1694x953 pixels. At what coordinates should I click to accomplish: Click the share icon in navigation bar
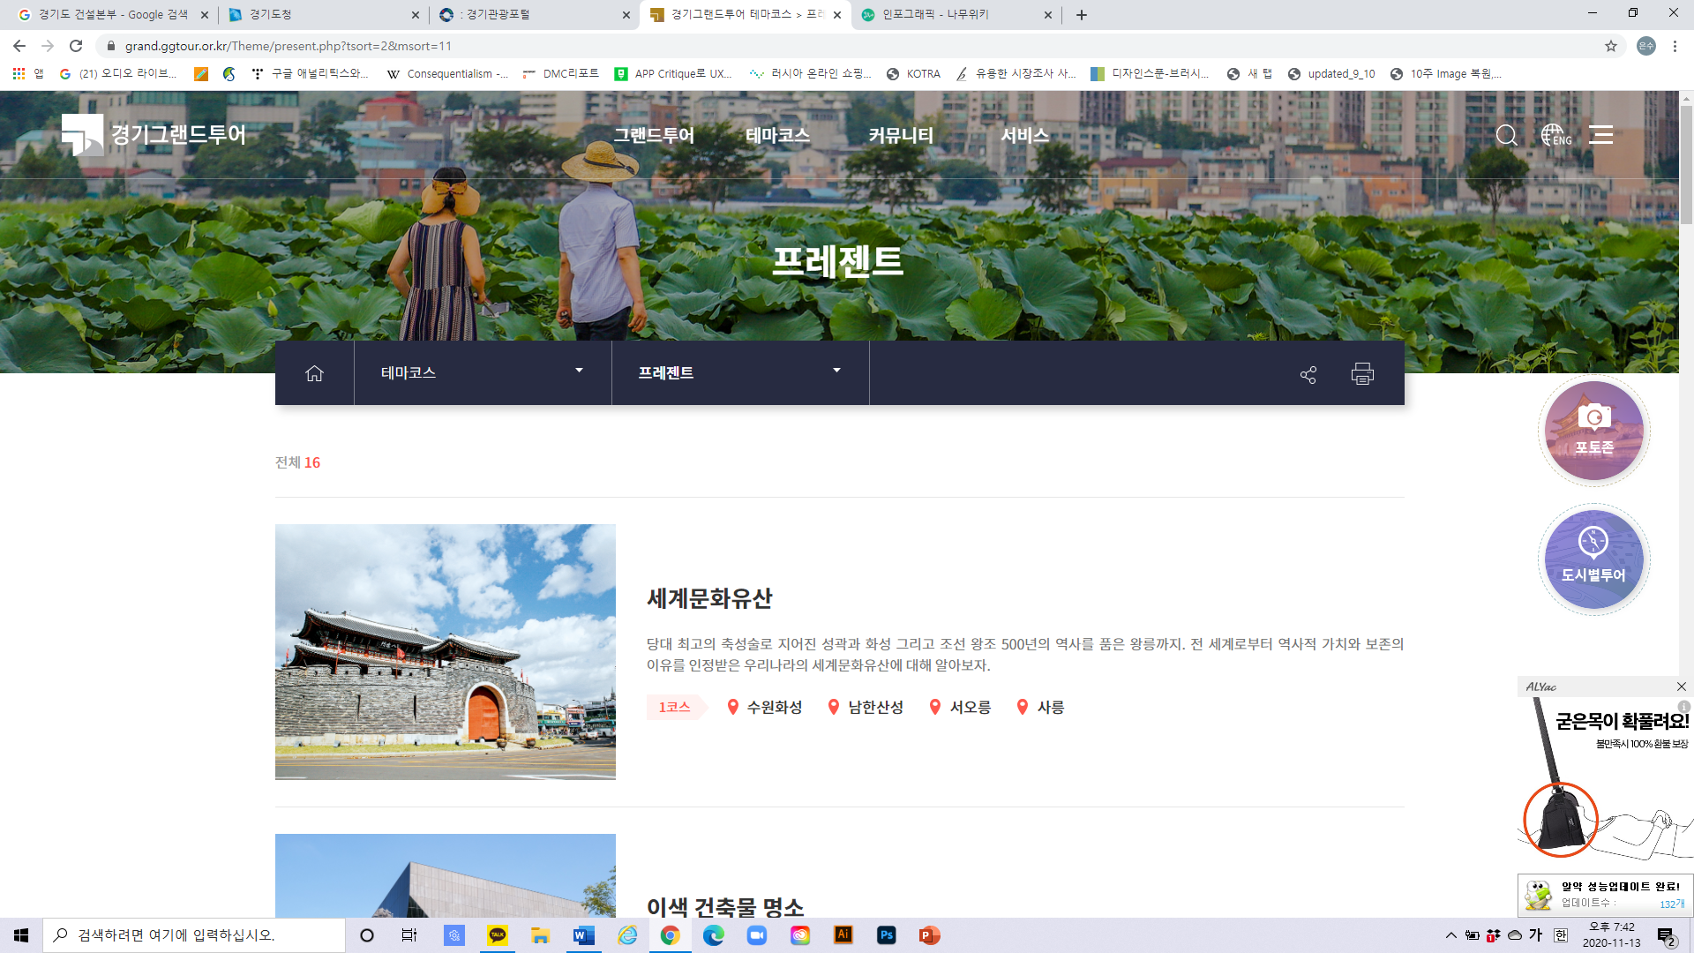coord(1308,374)
